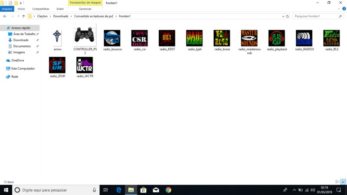The height and width of the screenshot is (195, 347).
Task: Click Downloads in the address path
Action: [x=61, y=16]
